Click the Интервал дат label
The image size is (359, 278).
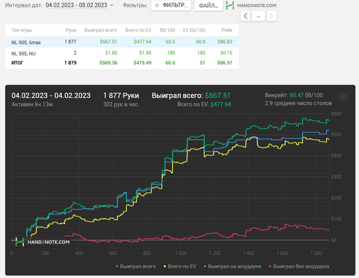point(24,5)
